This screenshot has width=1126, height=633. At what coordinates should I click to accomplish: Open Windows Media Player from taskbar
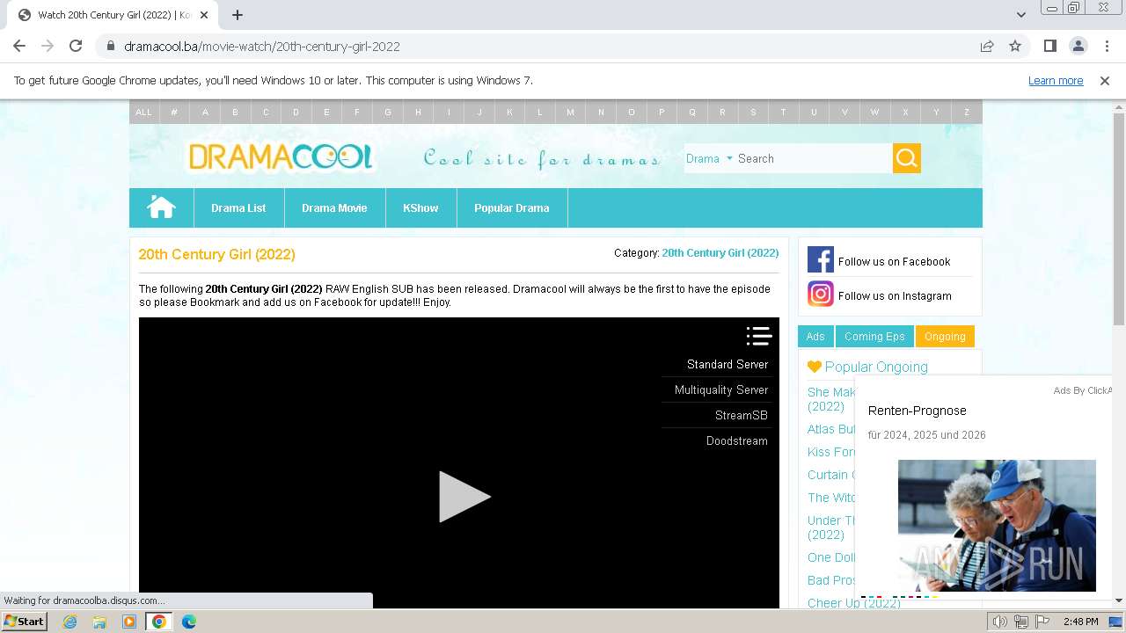click(129, 622)
